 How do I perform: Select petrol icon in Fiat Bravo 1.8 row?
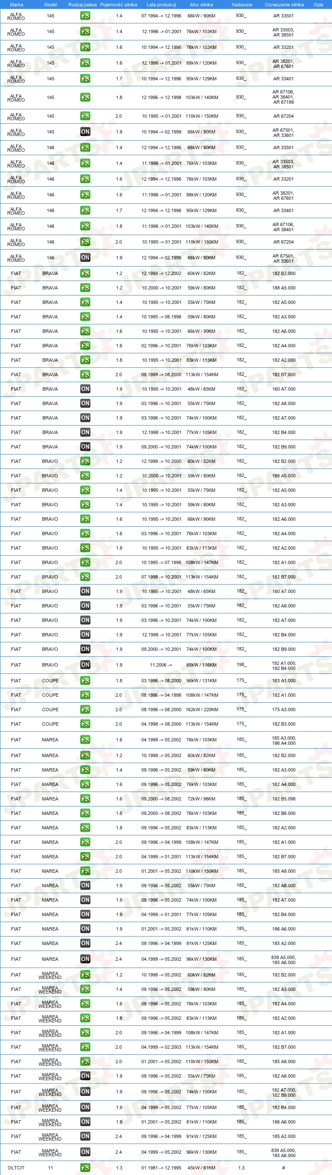pos(85,548)
